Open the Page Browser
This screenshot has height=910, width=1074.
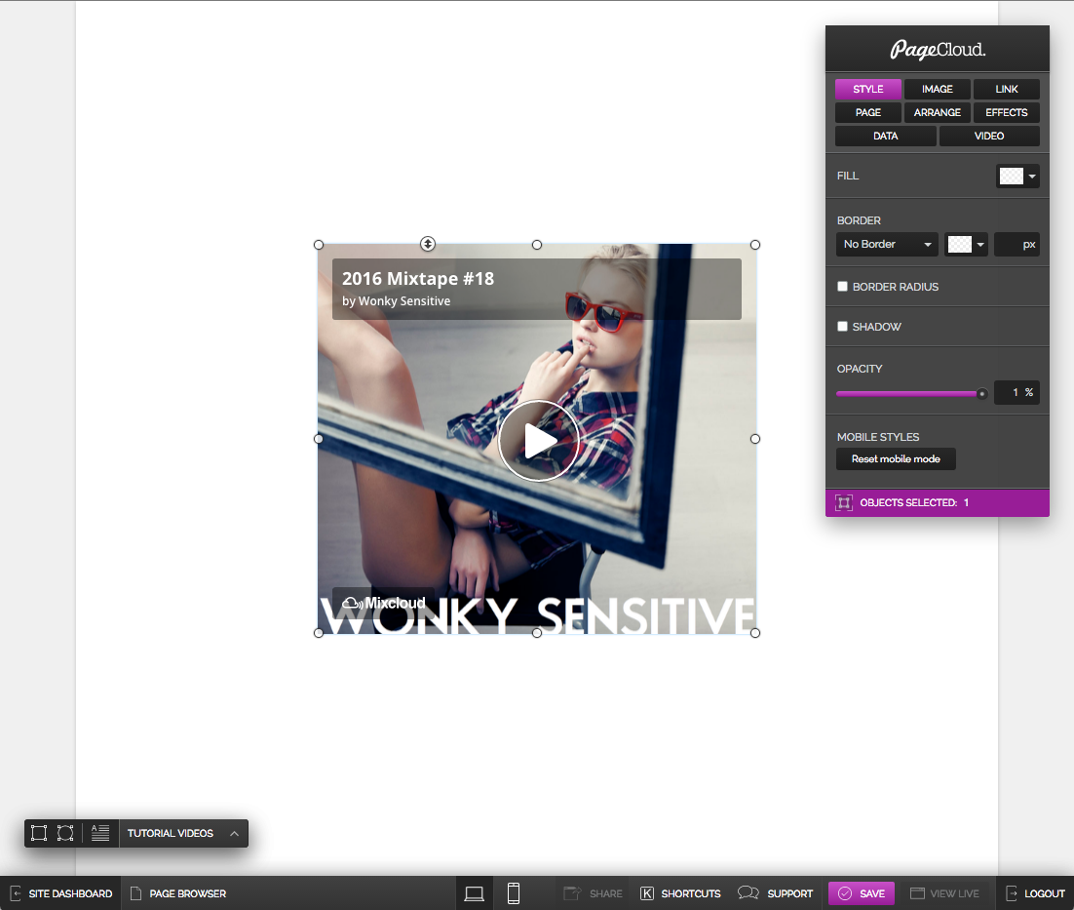click(x=178, y=893)
